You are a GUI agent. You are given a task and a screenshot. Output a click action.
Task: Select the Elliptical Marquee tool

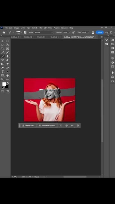7,41
